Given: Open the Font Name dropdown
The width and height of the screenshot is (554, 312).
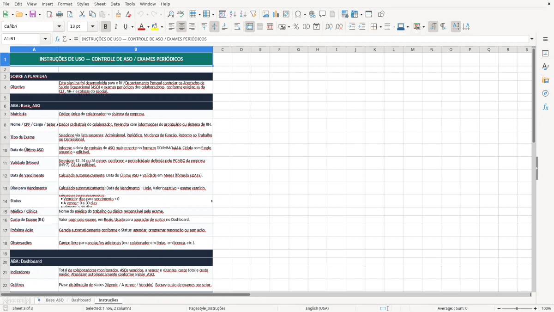Looking at the screenshot, I should (x=59, y=27).
